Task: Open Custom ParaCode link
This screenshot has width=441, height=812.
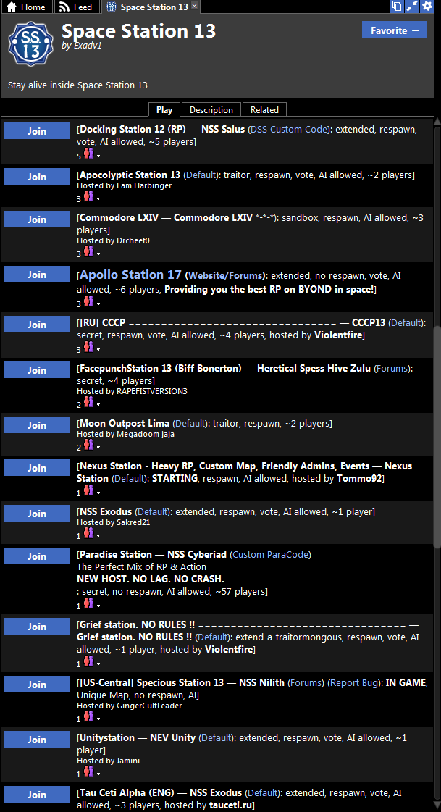Action: tap(271, 555)
